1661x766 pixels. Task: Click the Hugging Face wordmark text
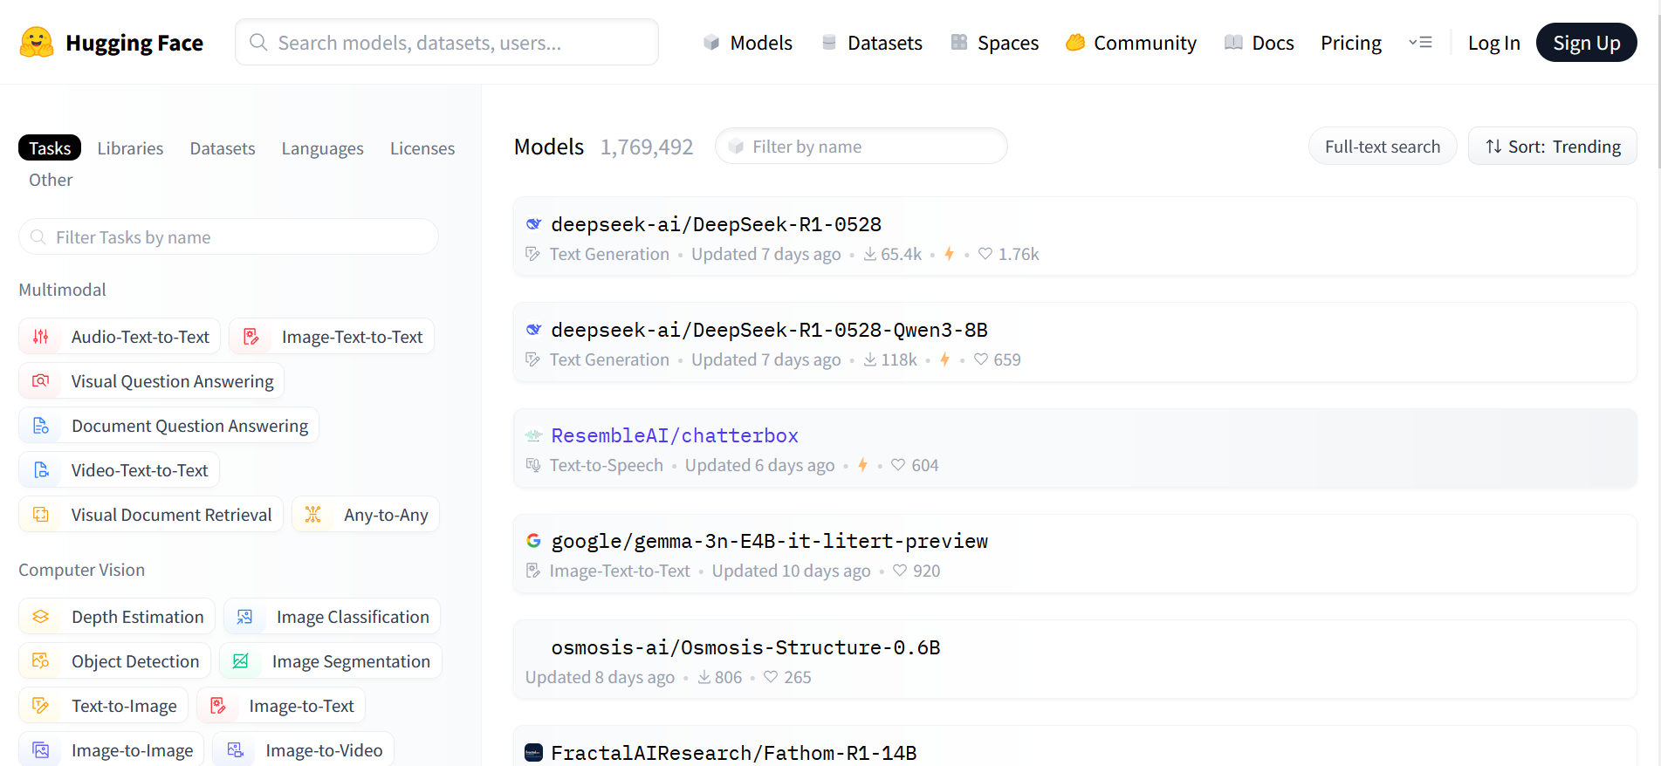pyautogui.click(x=134, y=43)
